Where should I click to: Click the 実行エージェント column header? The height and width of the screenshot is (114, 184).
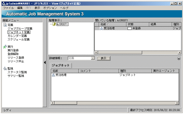pos(165,71)
